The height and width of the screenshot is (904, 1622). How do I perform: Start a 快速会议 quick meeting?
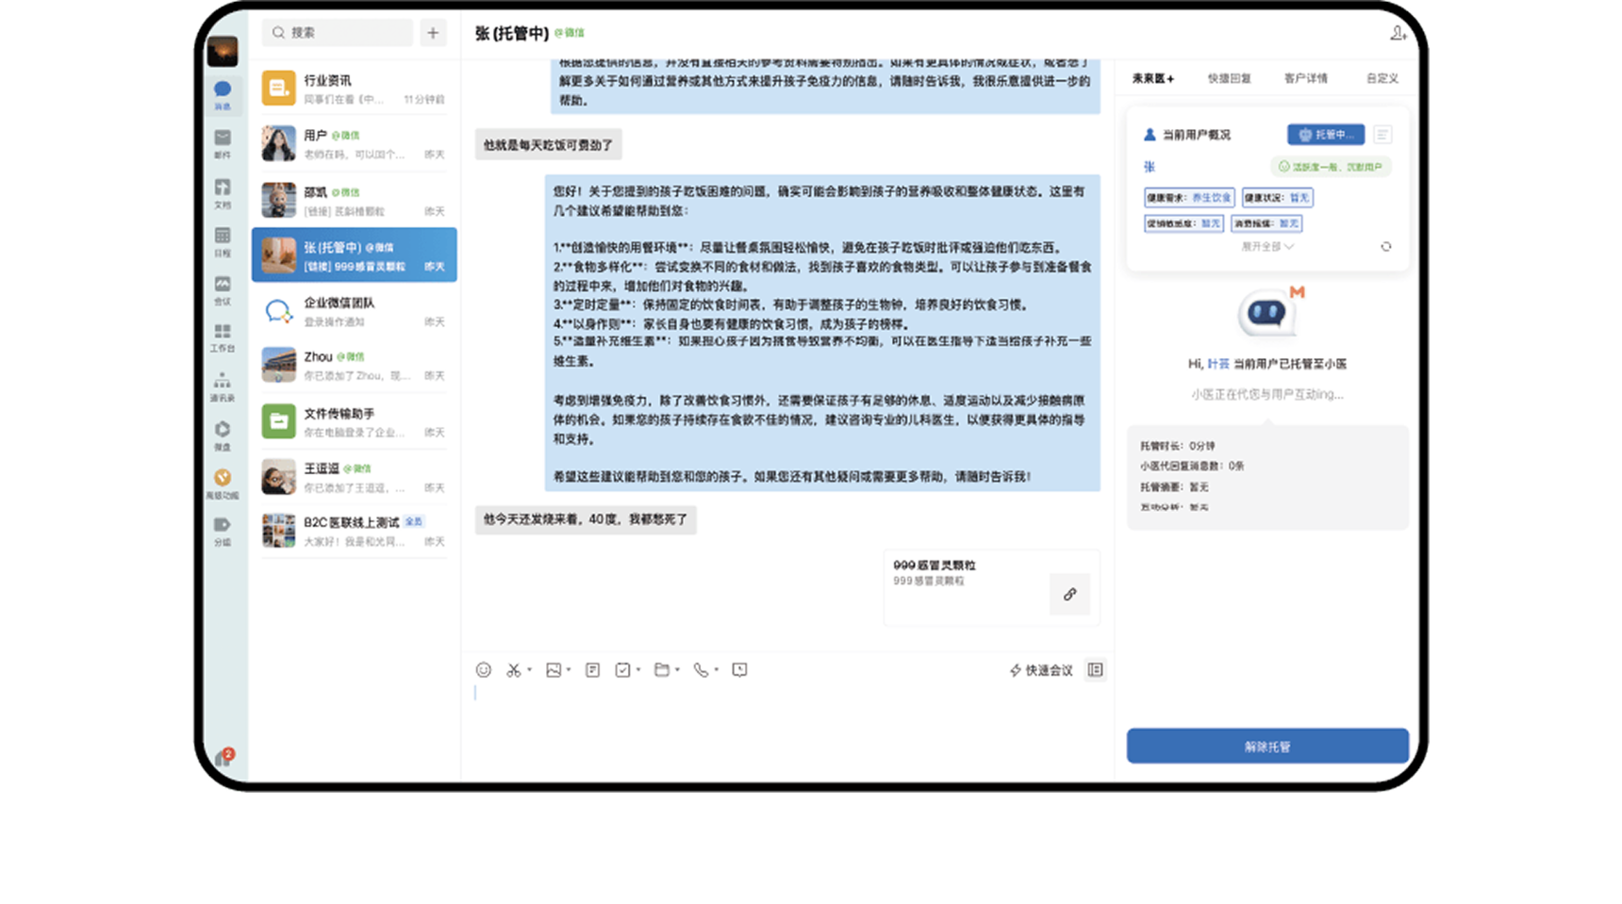click(1041, 670)
